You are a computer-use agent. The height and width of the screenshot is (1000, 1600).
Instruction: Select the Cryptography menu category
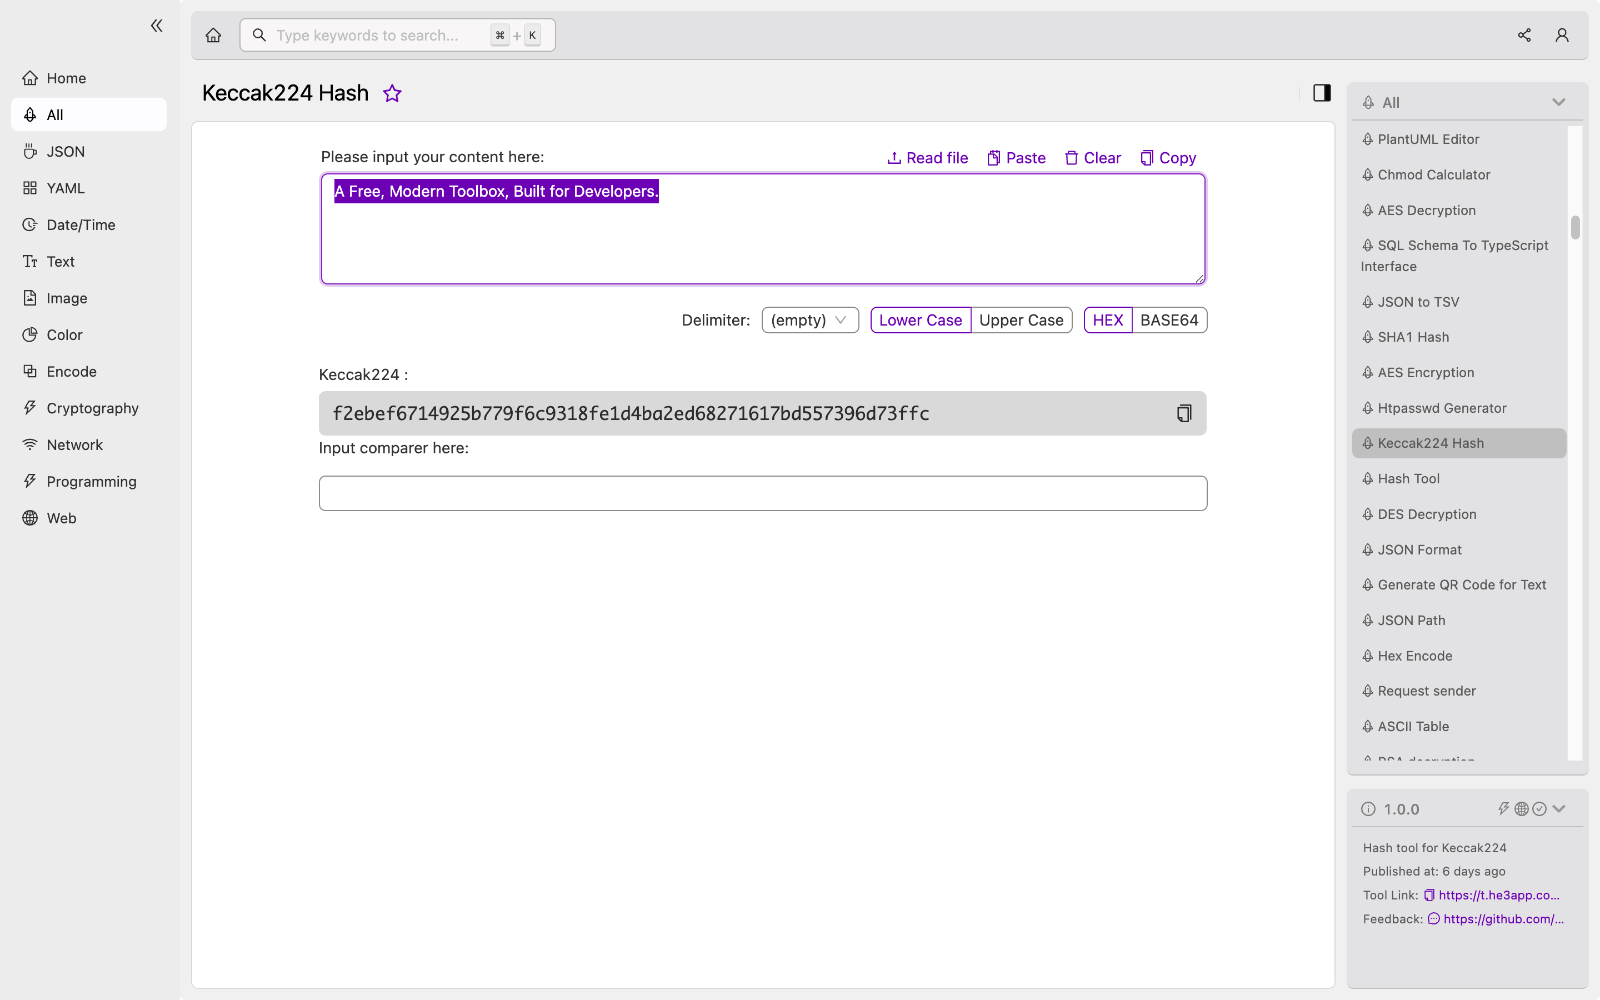92,408
